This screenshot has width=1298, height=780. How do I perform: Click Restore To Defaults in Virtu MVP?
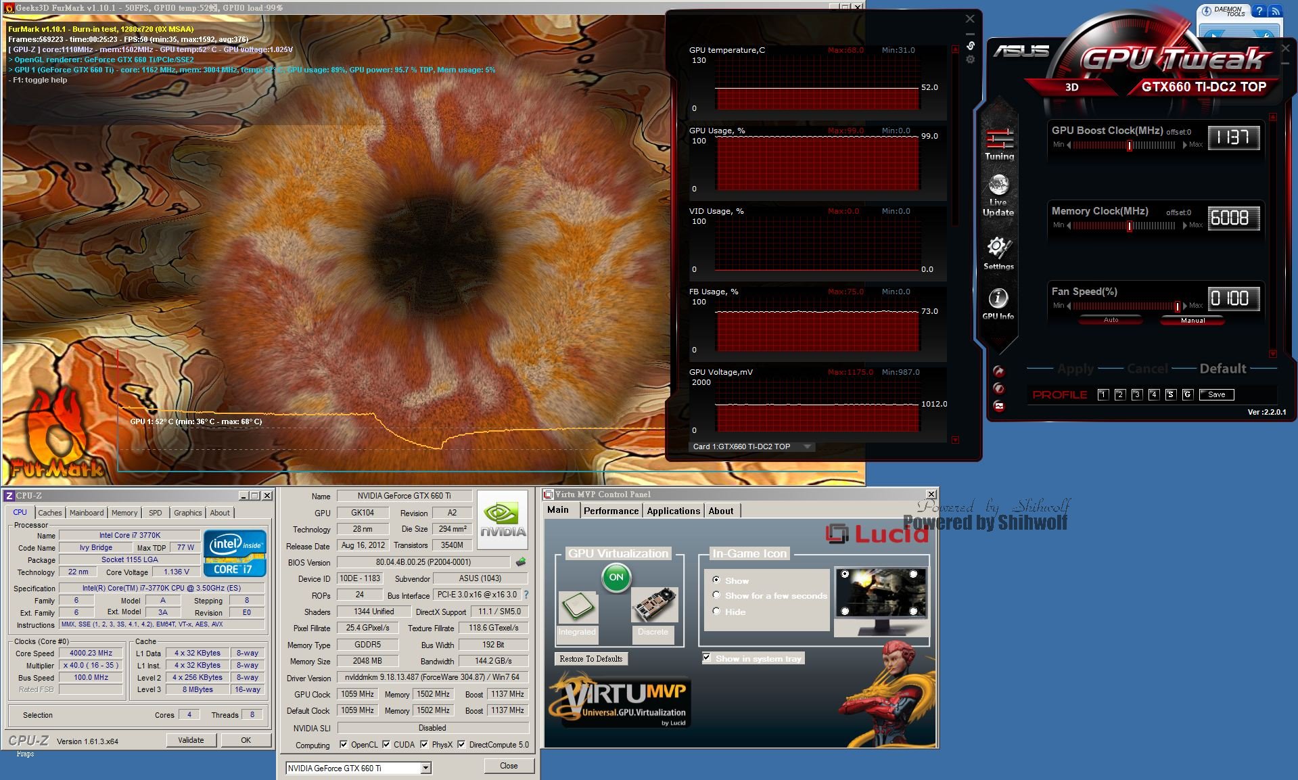(x=591, y=658)
